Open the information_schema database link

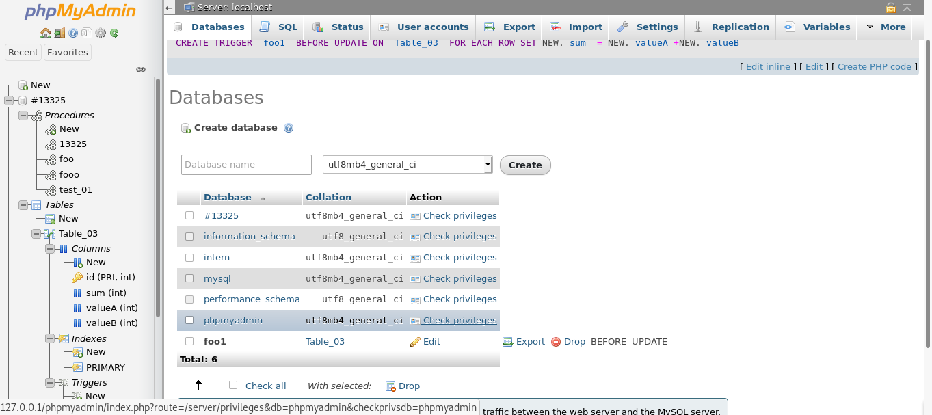pyautogui.click(x=250, y=237)
